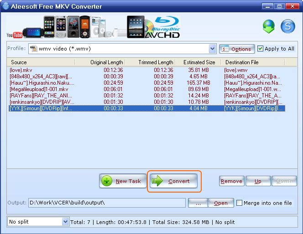Click the Options button

[237, 49]
